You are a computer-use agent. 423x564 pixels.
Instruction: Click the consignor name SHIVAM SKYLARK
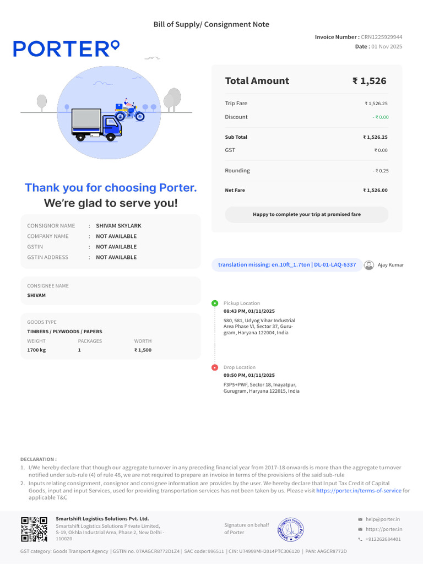(118, 226)
